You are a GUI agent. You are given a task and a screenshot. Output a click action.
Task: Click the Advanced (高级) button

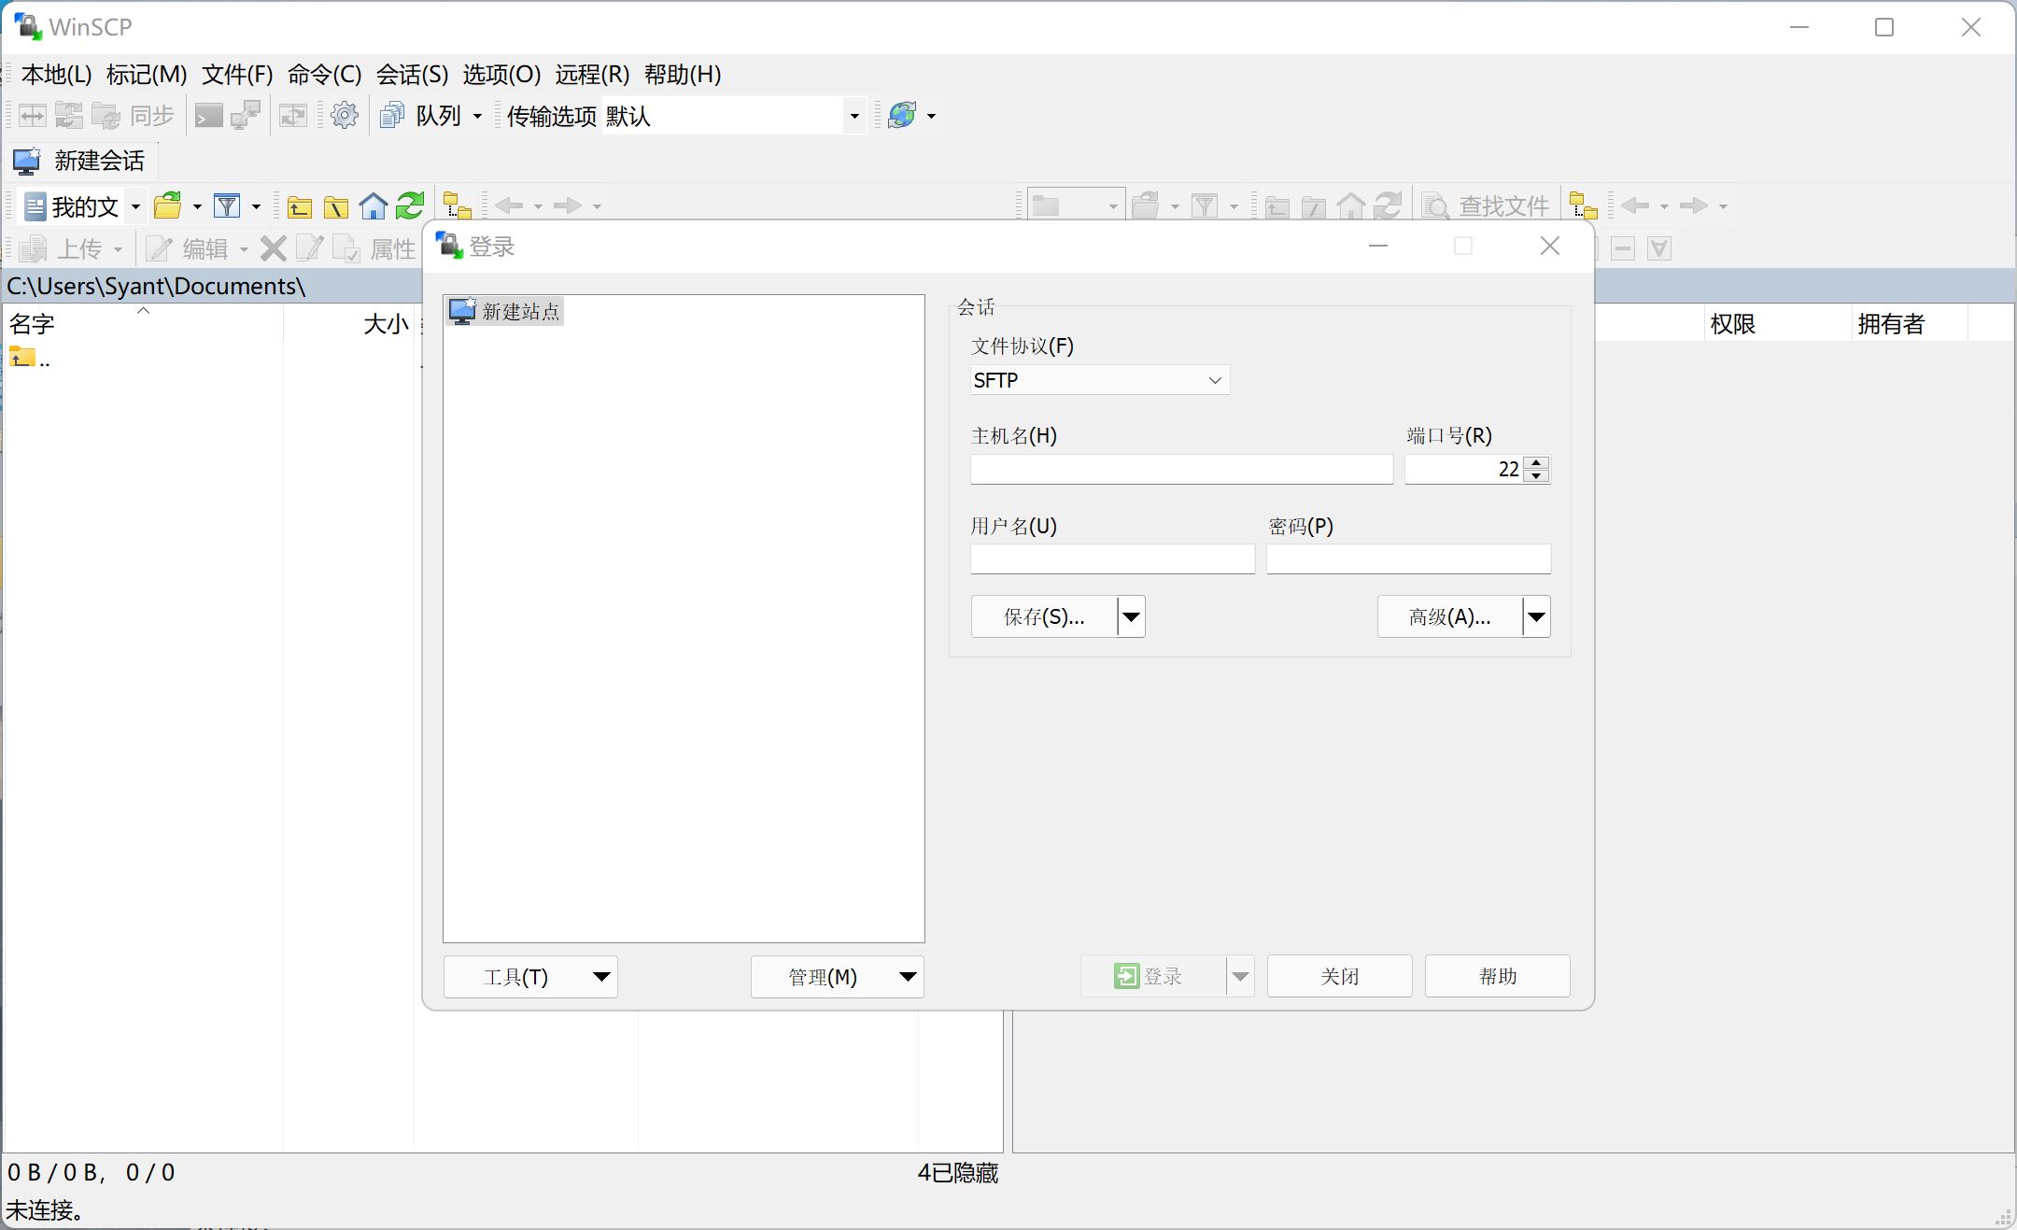coord(1449,616)
